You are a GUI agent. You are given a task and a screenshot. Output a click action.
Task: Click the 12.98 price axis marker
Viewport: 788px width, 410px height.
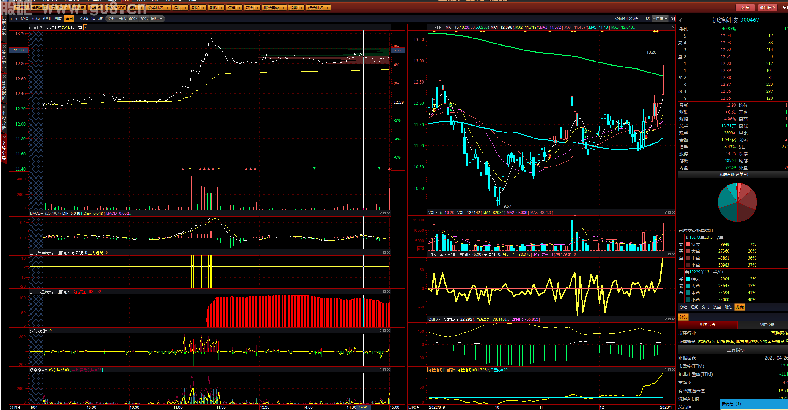(19, 50)
